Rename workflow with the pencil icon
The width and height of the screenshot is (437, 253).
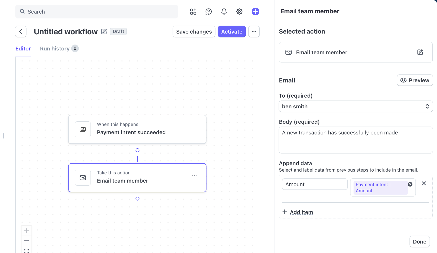click(104, 31)
